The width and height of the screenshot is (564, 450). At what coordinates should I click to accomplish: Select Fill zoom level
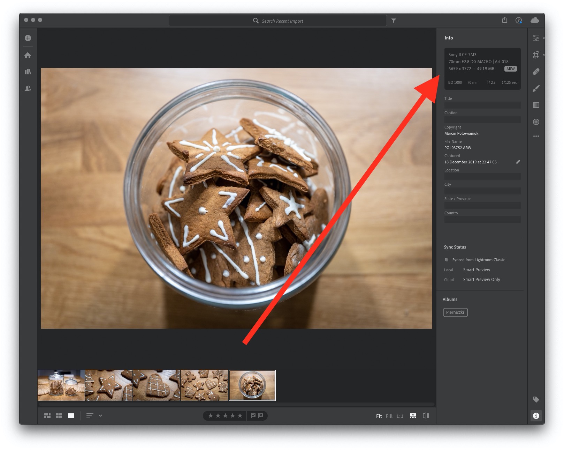click(389, 416)
